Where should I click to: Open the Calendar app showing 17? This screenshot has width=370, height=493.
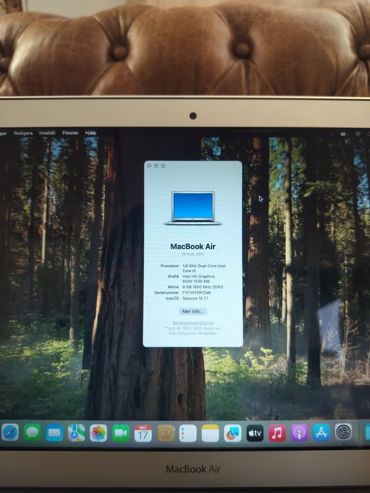point(143,433)
